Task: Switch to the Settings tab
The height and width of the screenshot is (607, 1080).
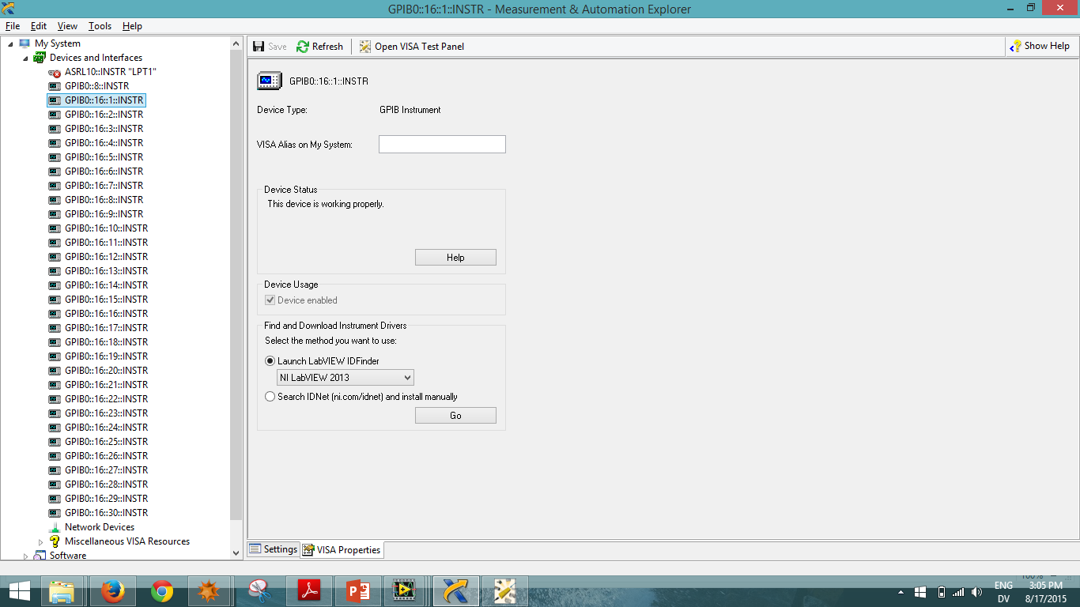Action: [x=274, y=549]
